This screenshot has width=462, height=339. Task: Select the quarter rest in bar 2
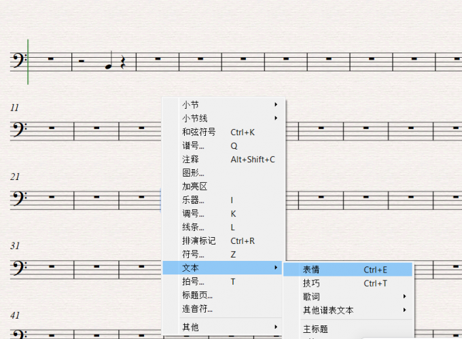[x=123, y=62]
